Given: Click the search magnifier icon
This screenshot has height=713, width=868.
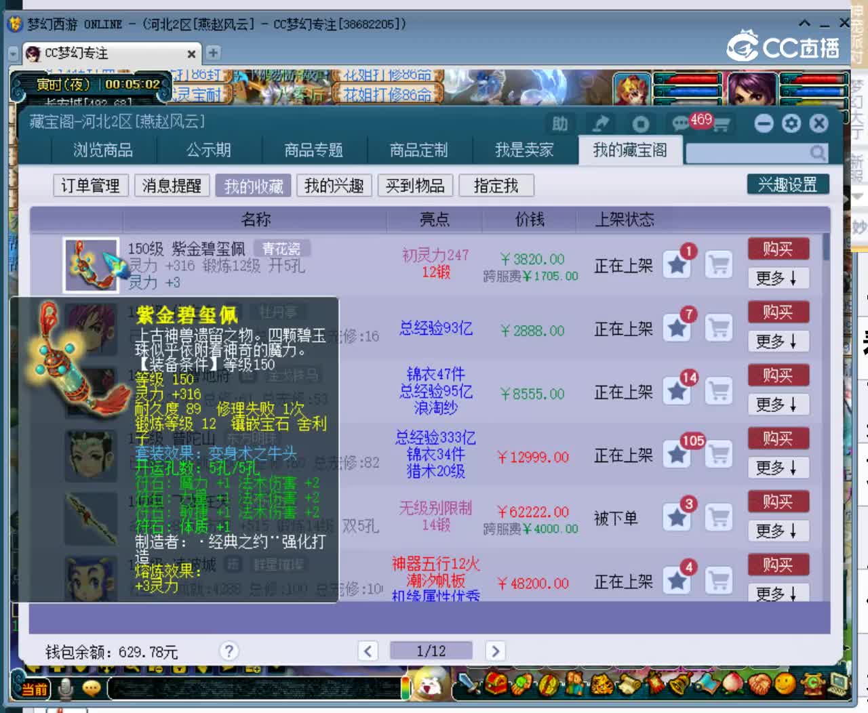Looking at the screenshot, I should tap(818, 152).
